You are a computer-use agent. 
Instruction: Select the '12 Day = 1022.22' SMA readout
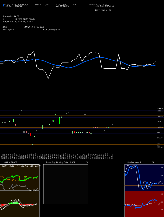[x=14, y=6]
